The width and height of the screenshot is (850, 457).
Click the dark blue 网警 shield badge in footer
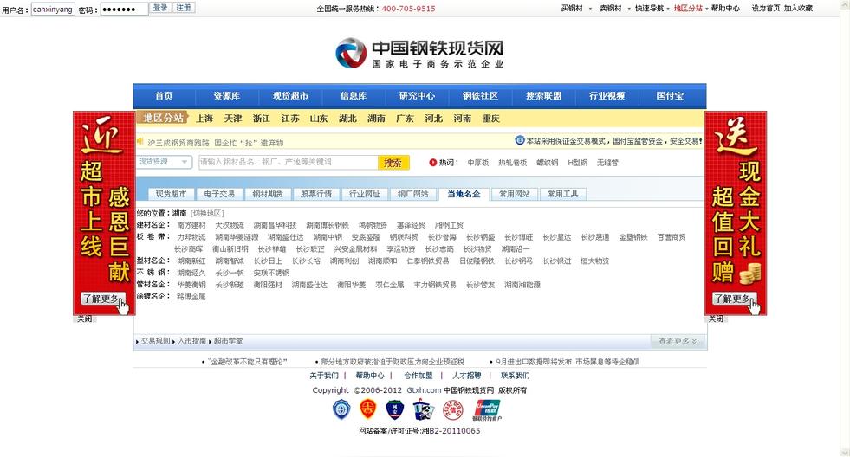point(394,409)
